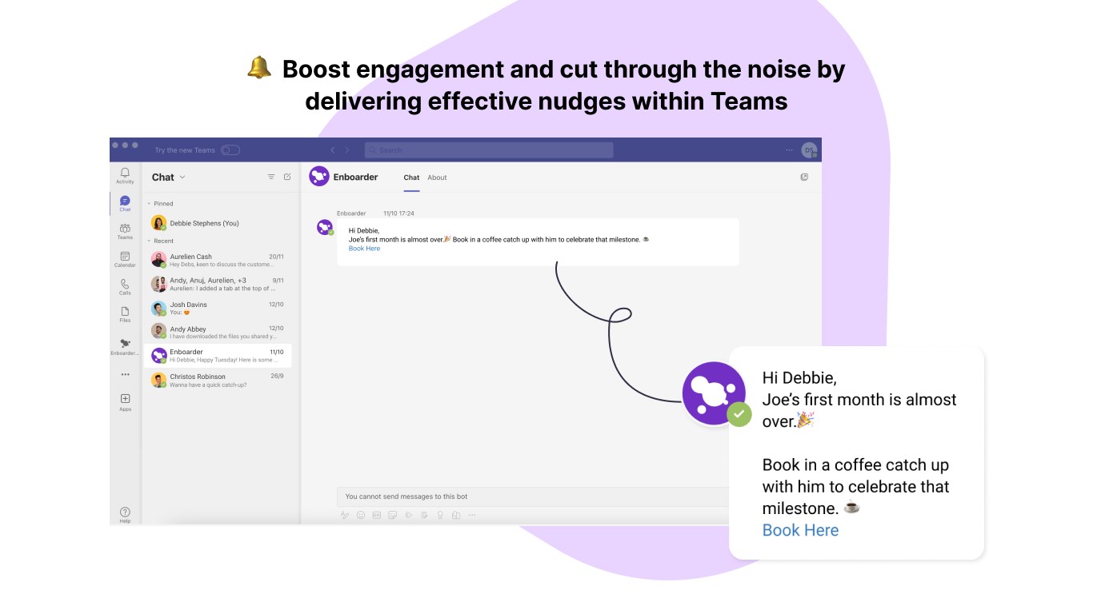Viewport: 1093px width, 614px height.
Task: Open Files in the left rail
Action: point(125,314)
